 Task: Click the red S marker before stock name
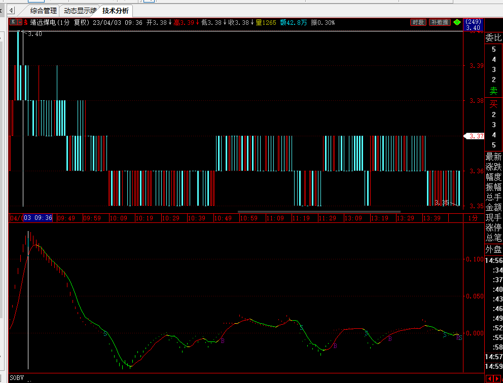(x=26, y=22)
